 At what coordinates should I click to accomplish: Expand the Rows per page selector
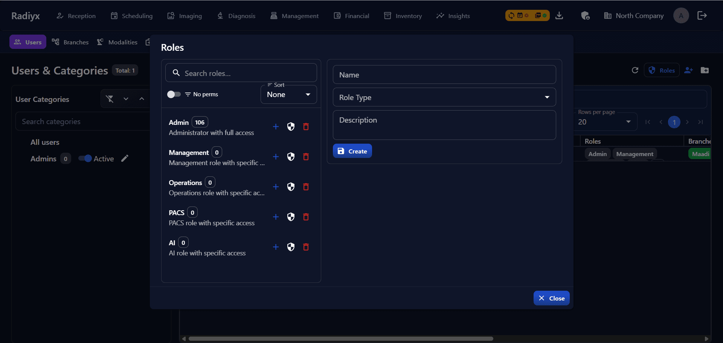(x=628, y=122)
